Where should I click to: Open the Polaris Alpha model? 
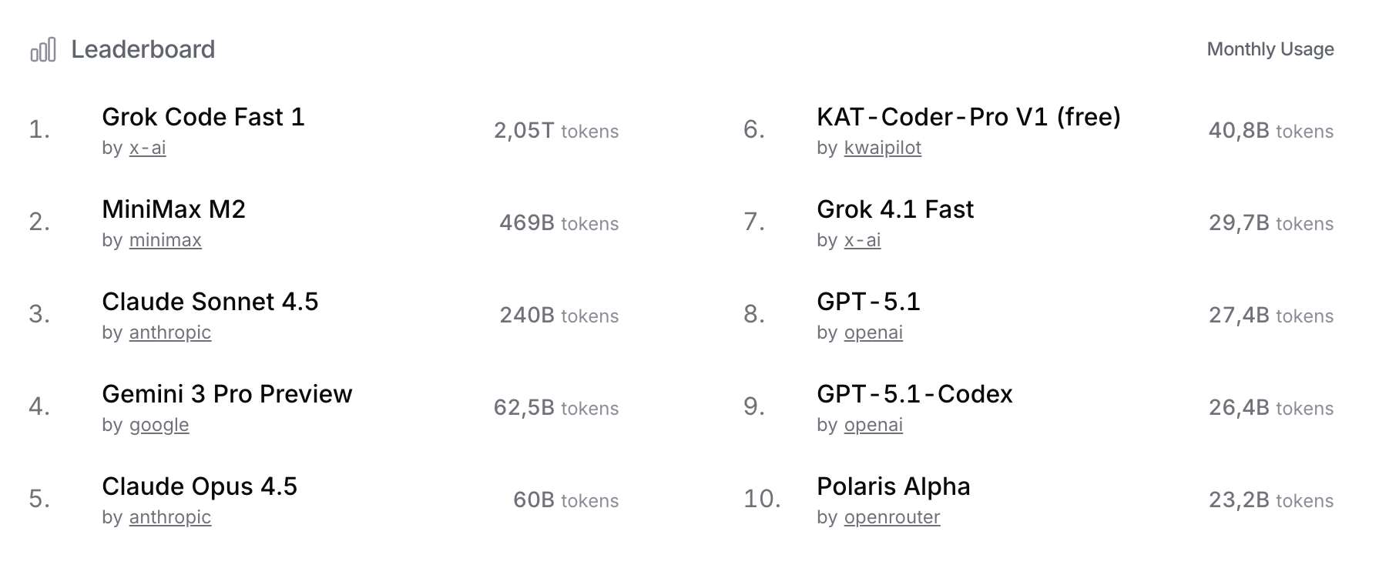pos(893,486)
